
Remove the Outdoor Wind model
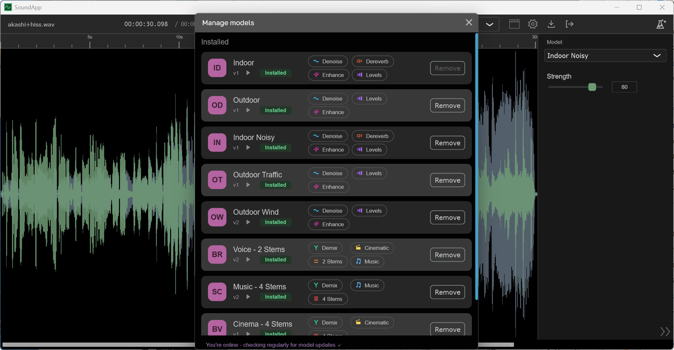(x=447, y=217)
